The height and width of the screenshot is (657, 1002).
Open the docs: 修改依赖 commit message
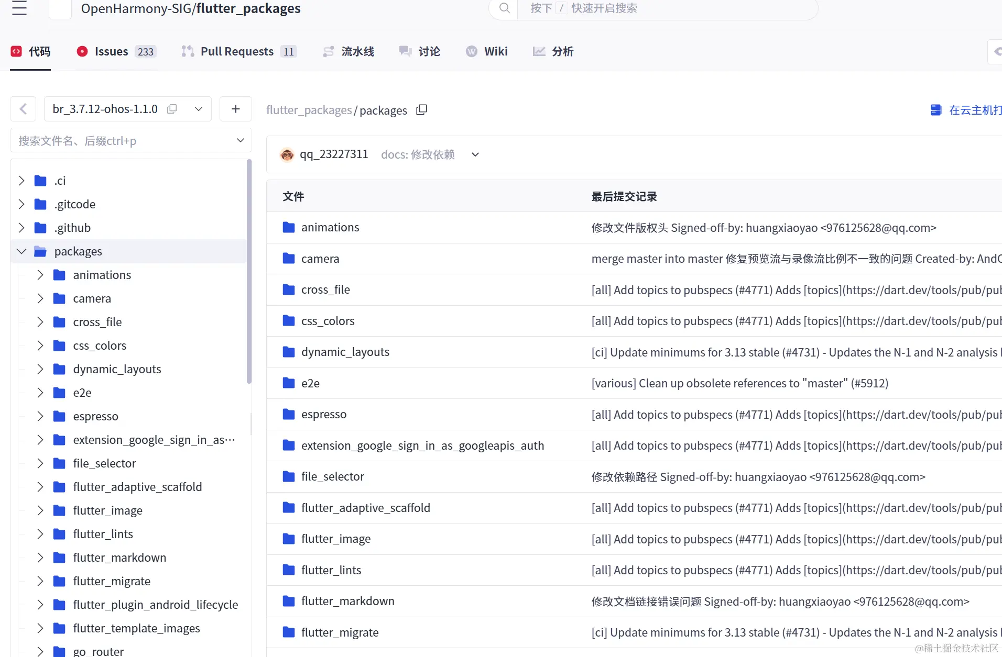pos(418,154)
